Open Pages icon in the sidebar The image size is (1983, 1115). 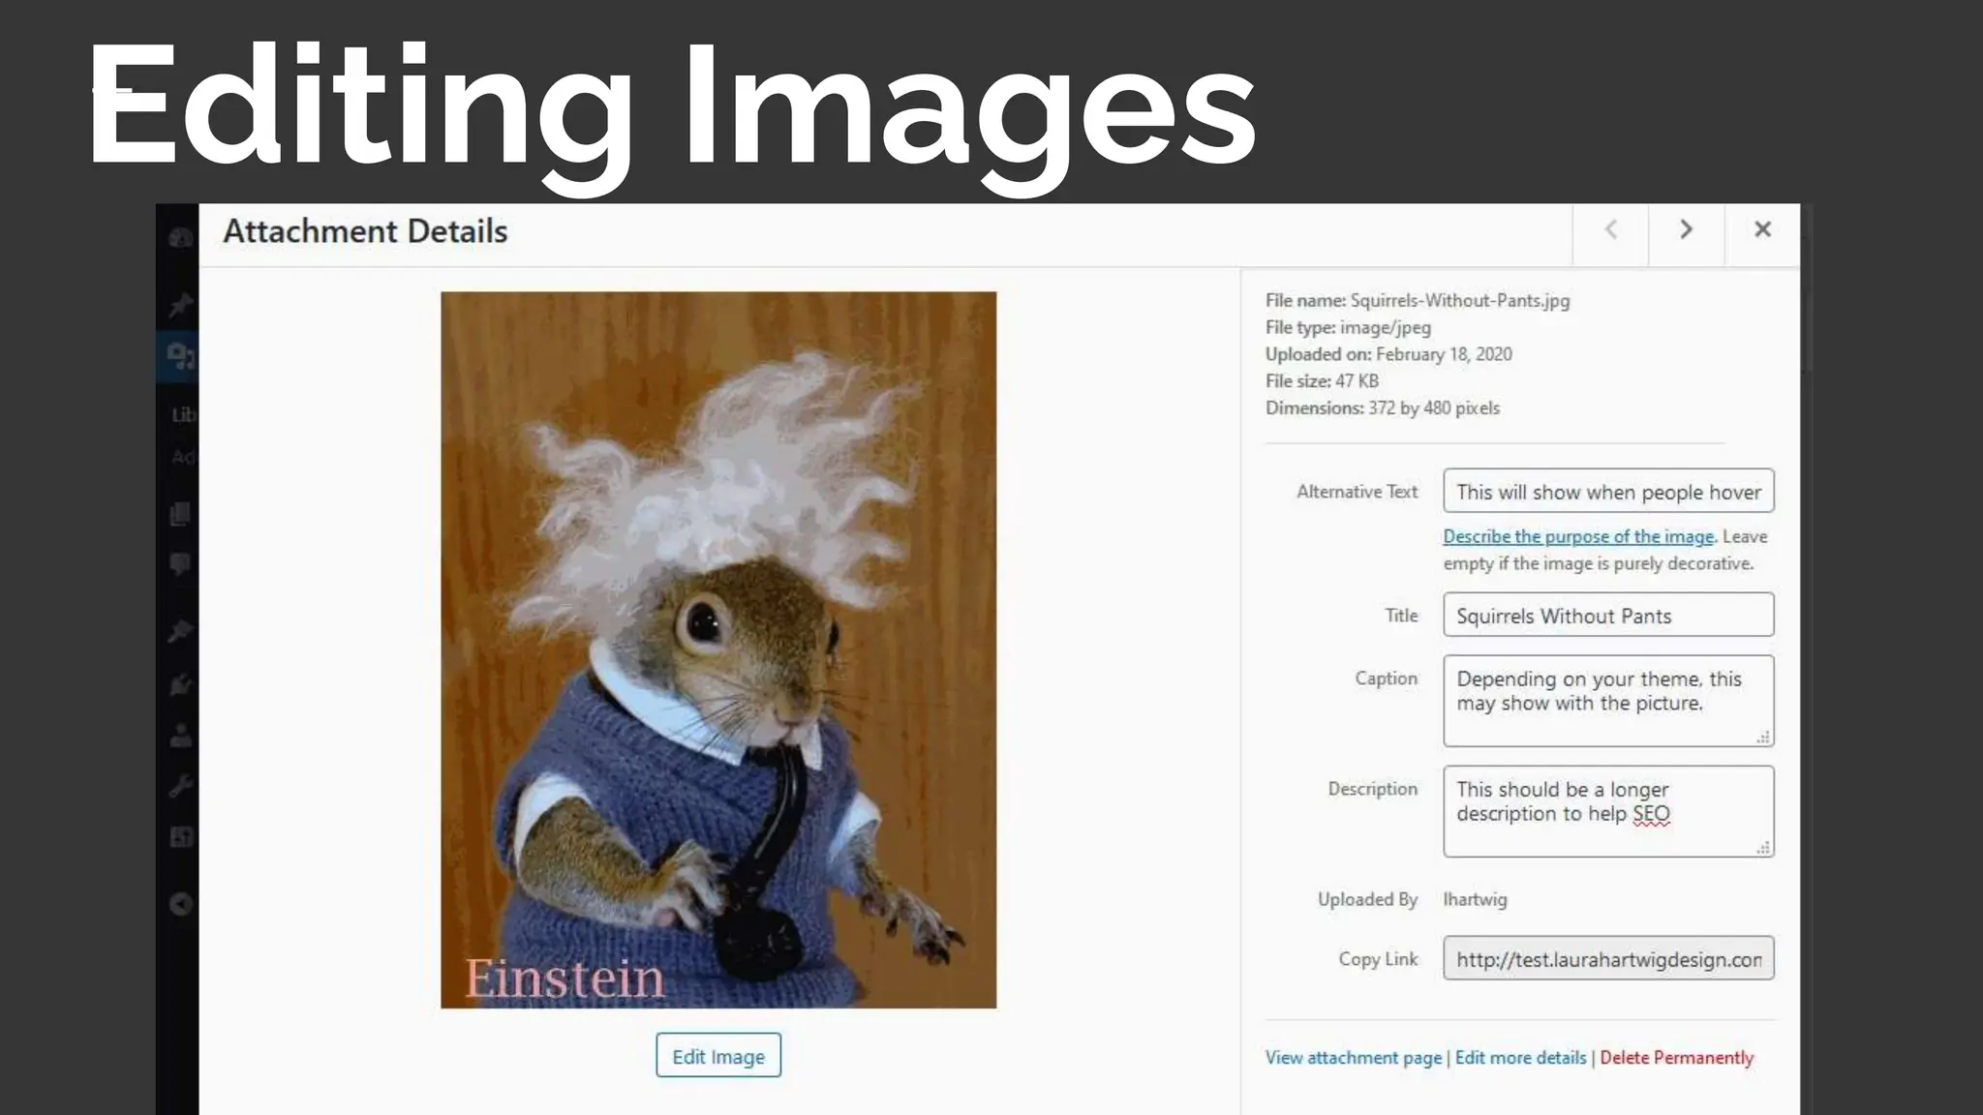pyautogui.click(x=180, y=514)
